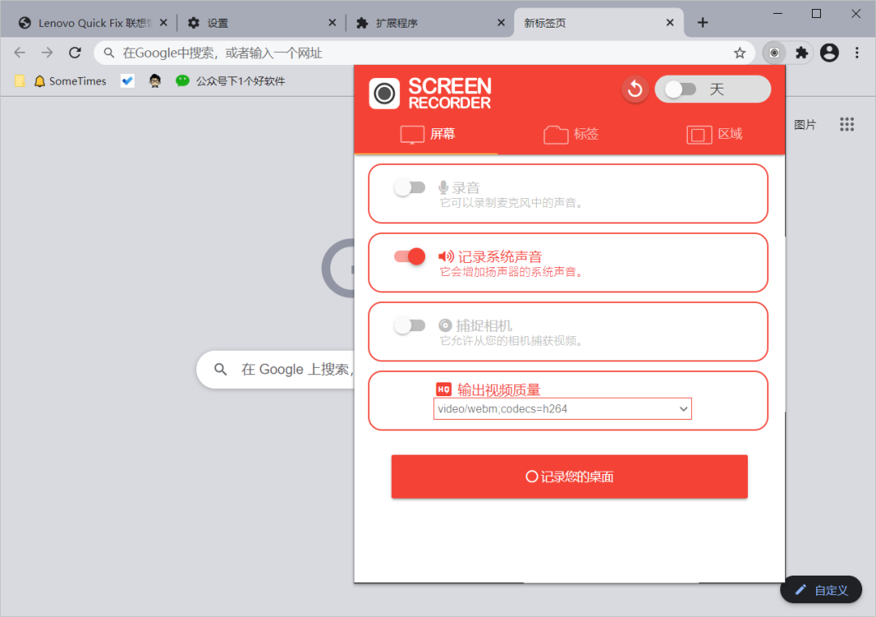Screen dimensions: 876x617
Task: Click the Screen Recorder logo icon
Action: [384, 93]
